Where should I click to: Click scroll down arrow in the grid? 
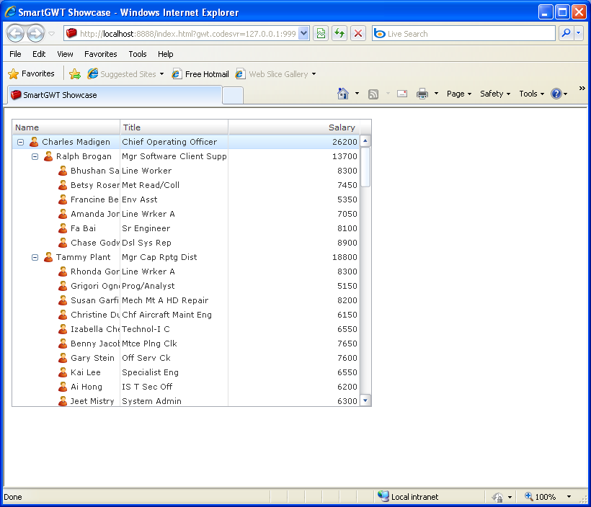click(365, 400)
